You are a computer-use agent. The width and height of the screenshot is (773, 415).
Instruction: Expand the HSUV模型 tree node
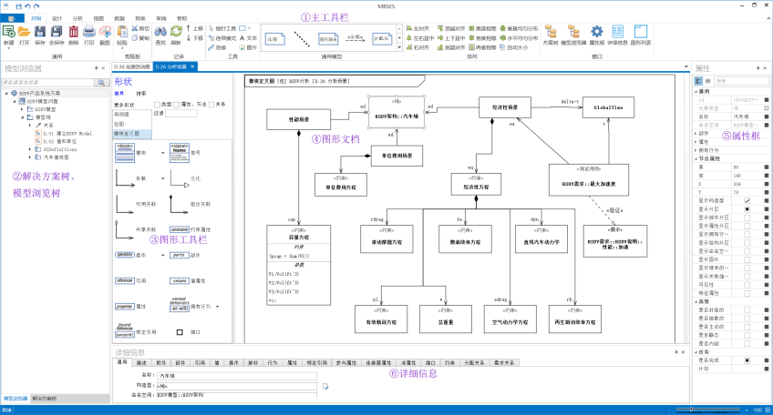[x=22, y=109]
